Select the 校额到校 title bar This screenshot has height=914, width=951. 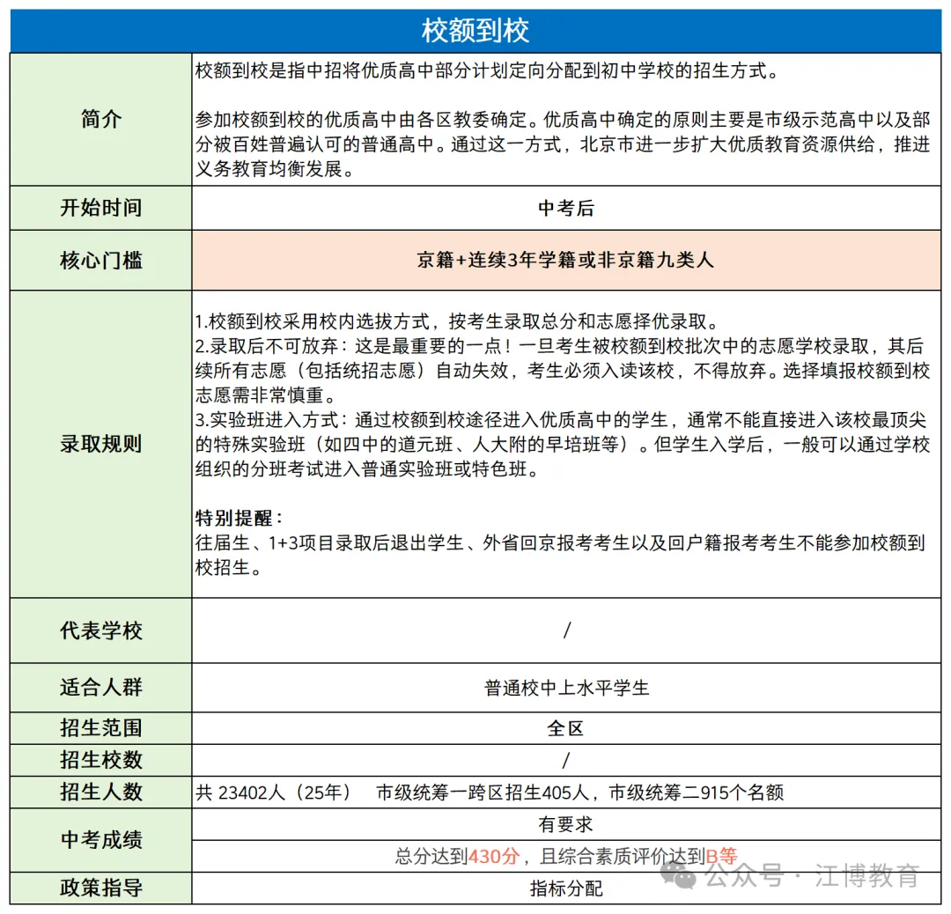[475, 30]
